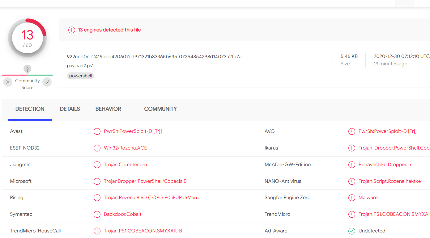Click the 13 / 60 detection score gauge
This screenshot has width=430, height=238.
(28, 38)
